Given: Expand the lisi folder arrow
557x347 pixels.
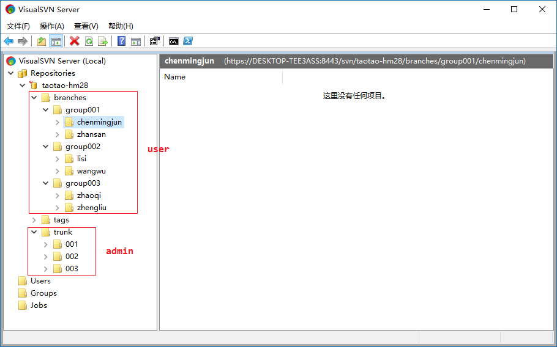Looking at the screenshot, I should [58, 159].
